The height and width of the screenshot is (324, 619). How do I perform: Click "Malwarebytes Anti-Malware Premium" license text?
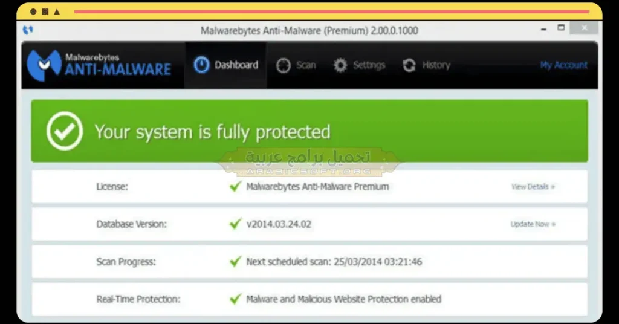coord(317,187)
